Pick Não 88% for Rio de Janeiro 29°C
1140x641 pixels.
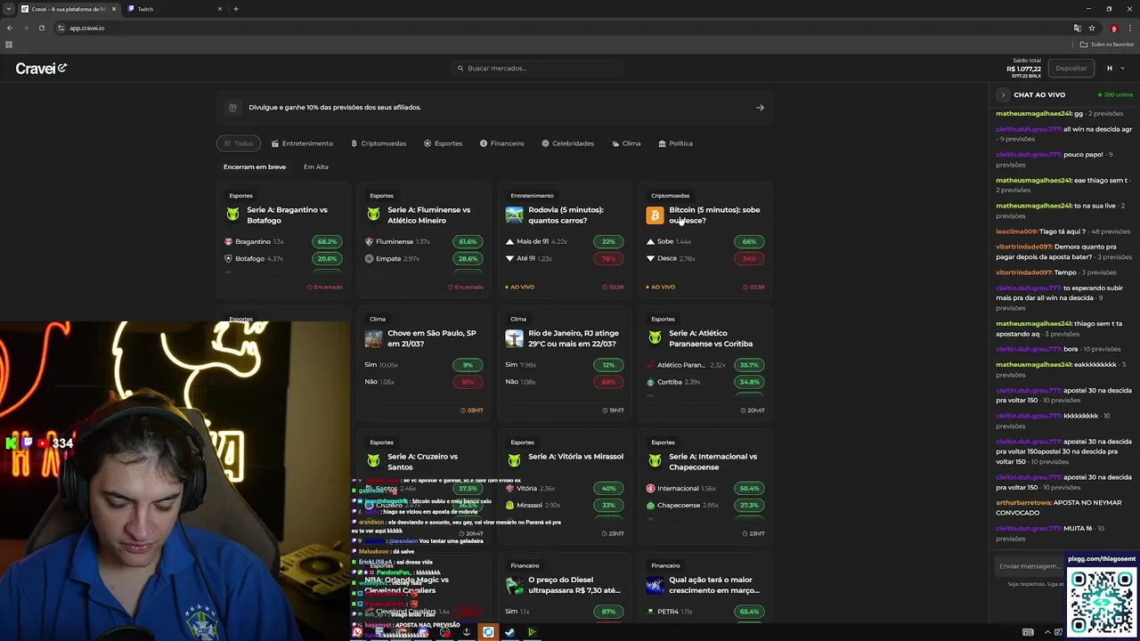coord(608,382)
